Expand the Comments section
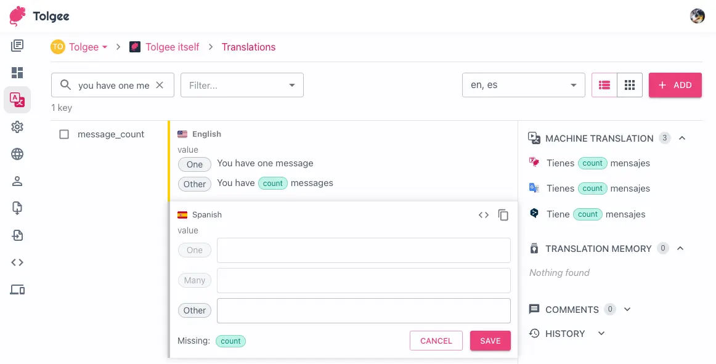716x364 pixels. (627, 309)
